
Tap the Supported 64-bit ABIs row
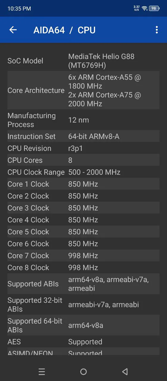point(83,325)
